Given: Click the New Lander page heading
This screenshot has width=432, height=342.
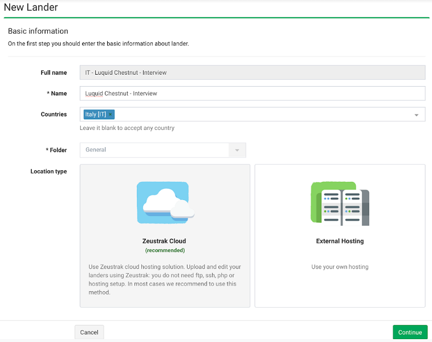Looking at the screenshot, I should point(31,7).
